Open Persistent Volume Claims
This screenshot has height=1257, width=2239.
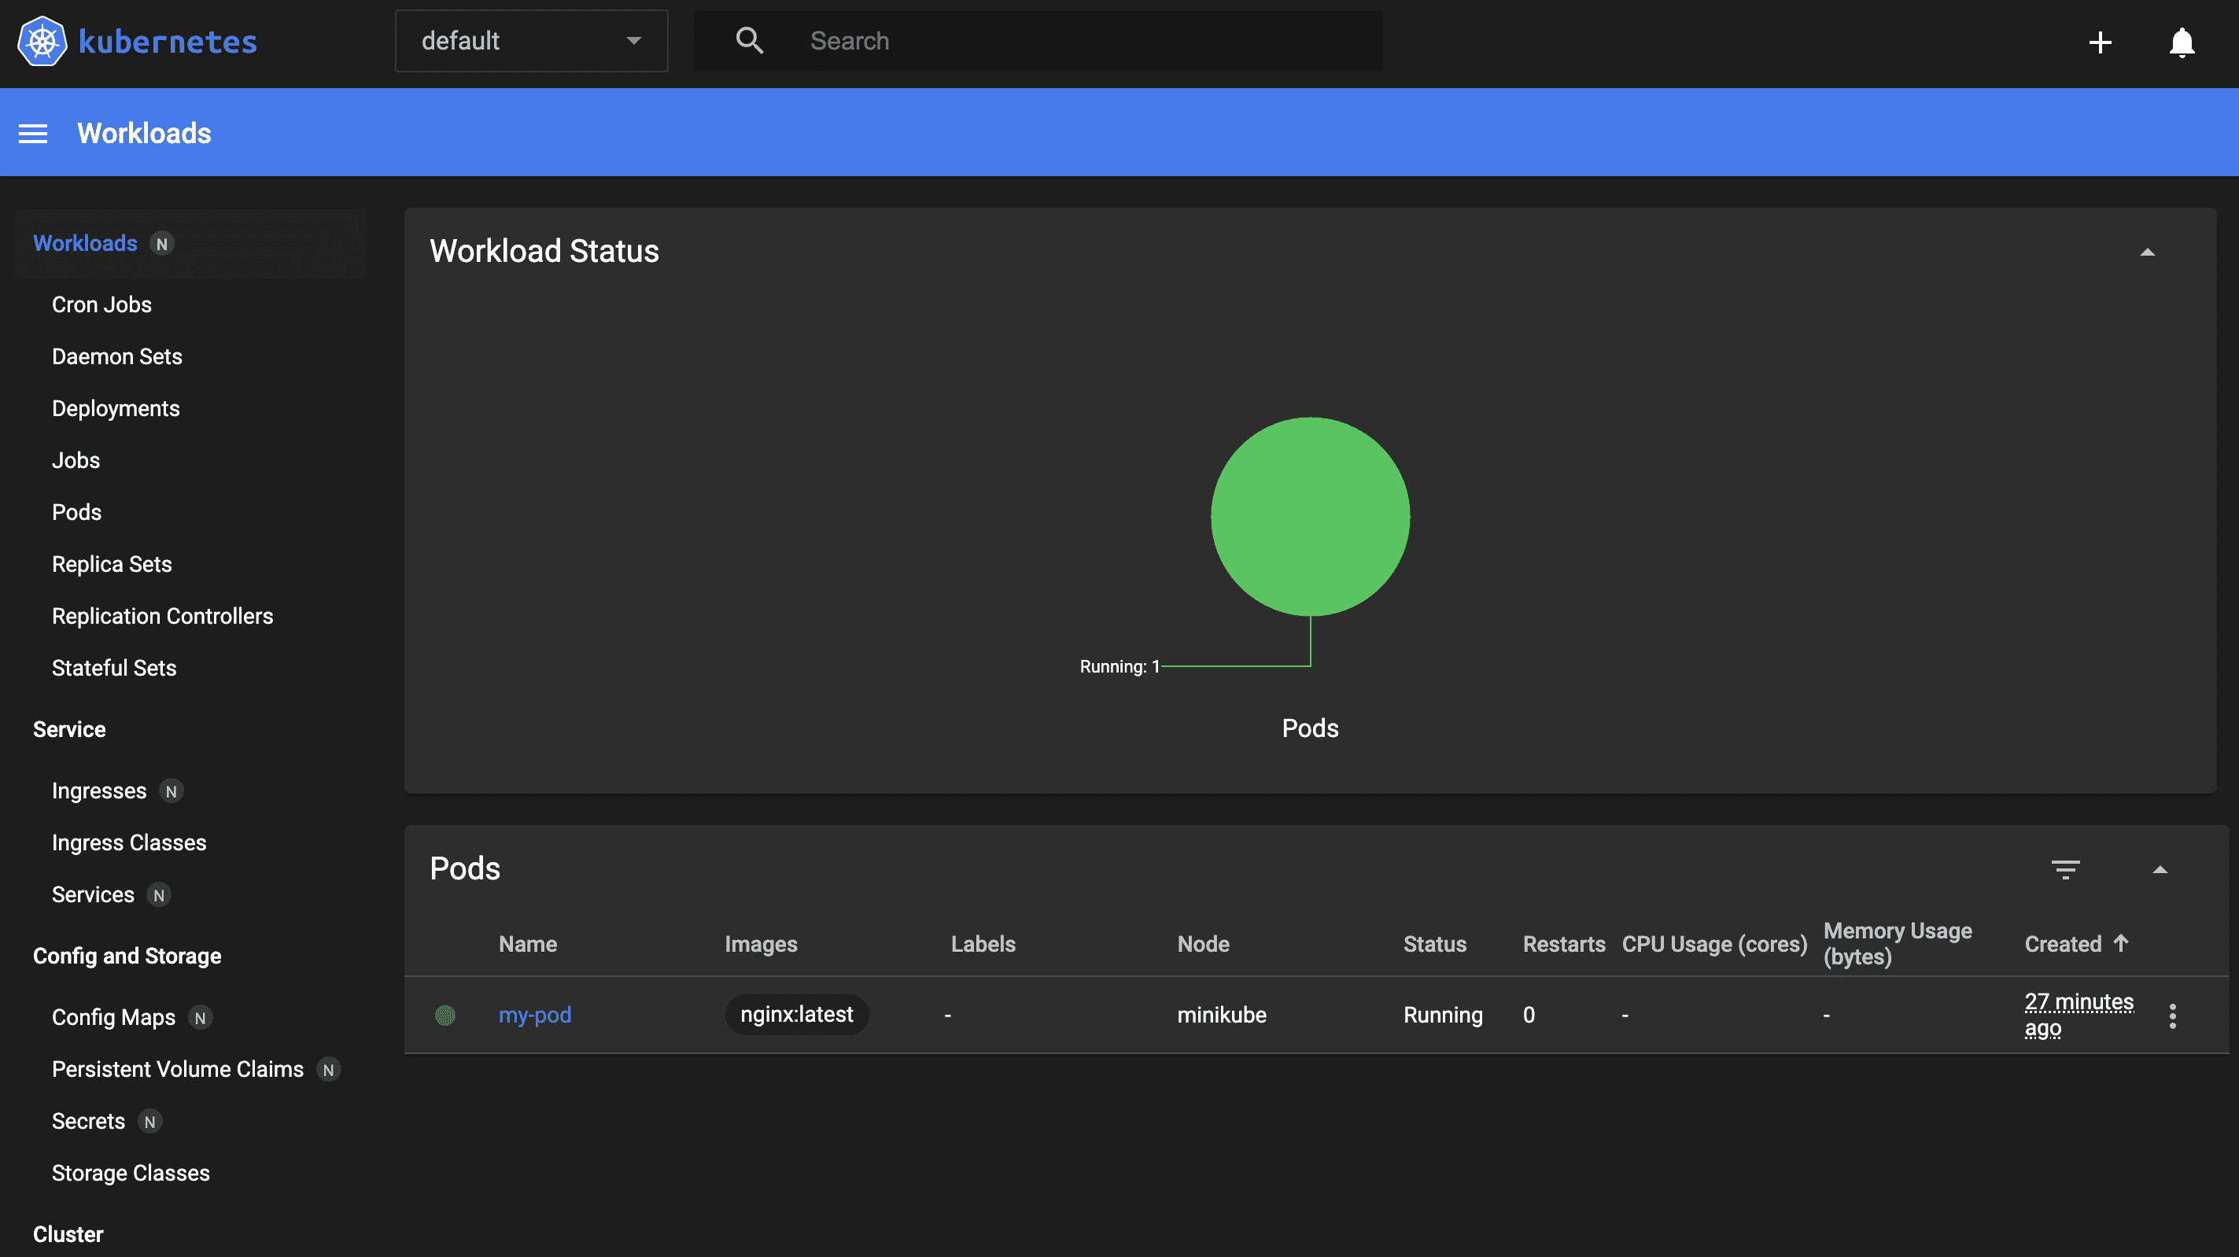pos(177,1070)
